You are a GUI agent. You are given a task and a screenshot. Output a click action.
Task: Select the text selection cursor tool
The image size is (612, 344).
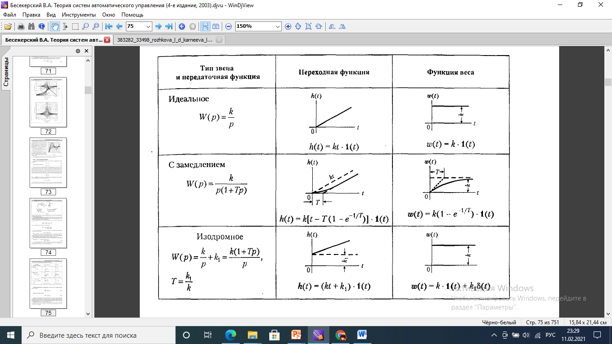coord(65,26)
